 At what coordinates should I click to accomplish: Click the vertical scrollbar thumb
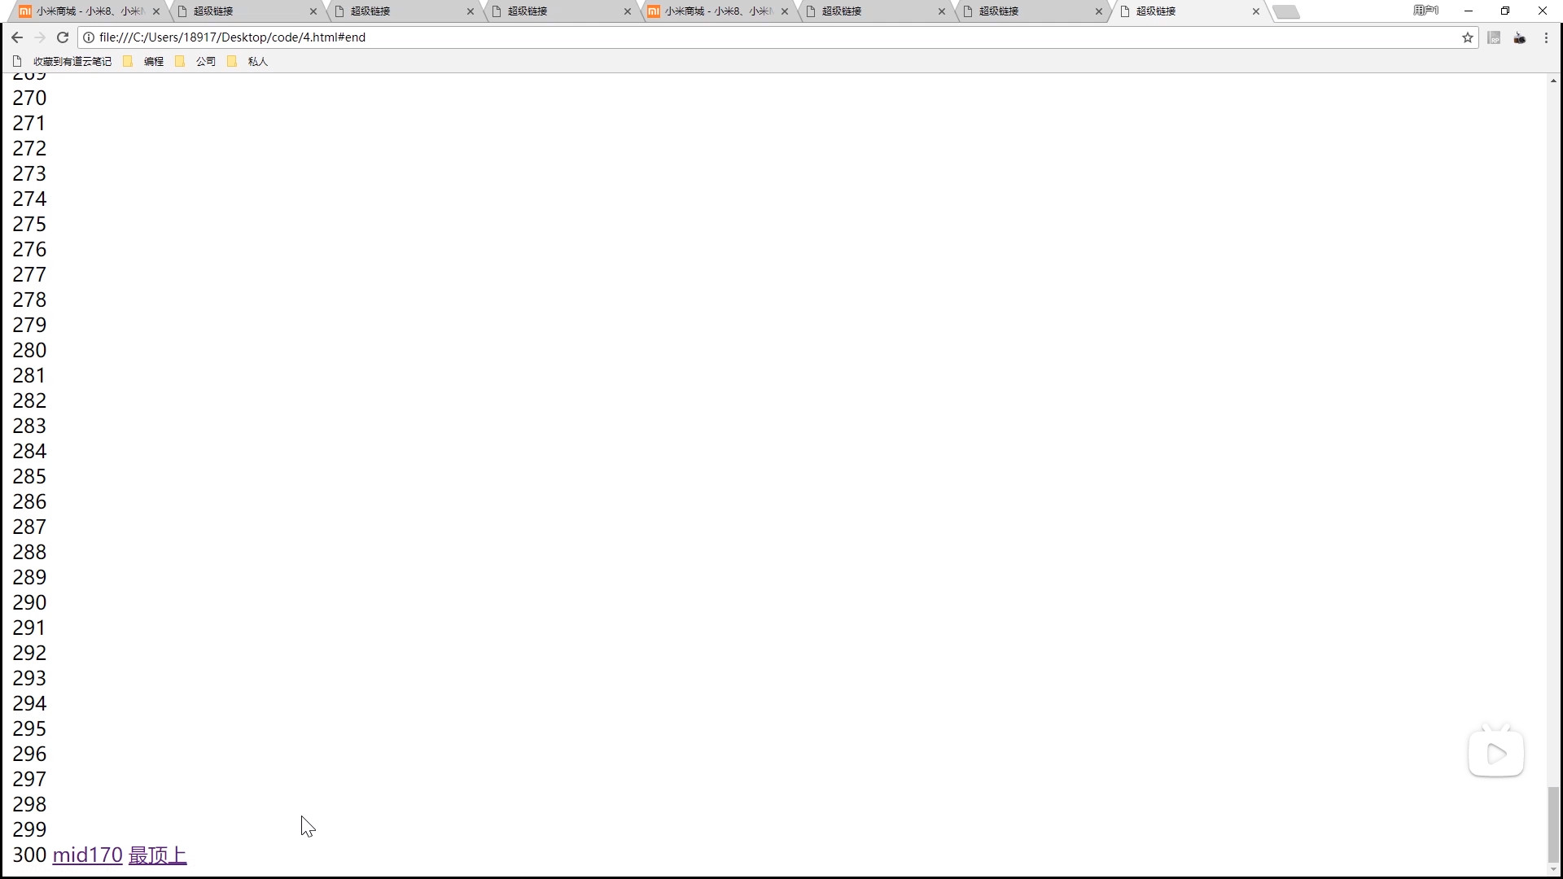1553,824
